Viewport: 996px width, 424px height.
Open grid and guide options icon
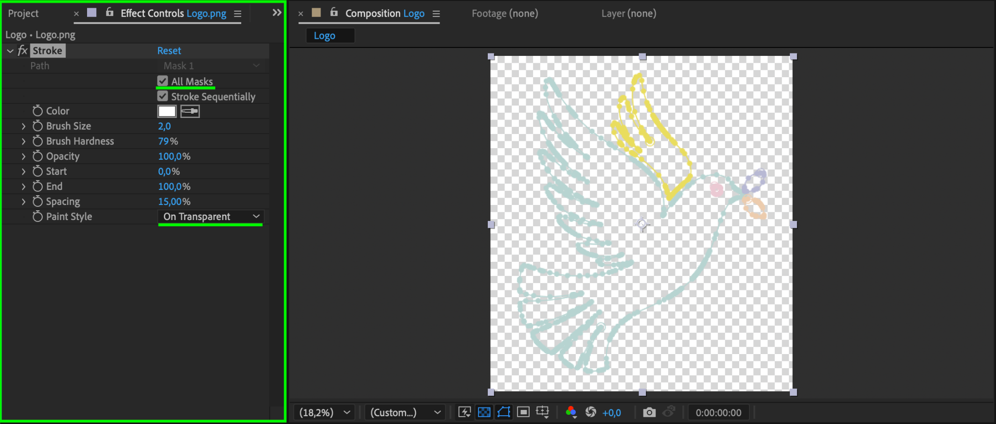coord(542,412)
